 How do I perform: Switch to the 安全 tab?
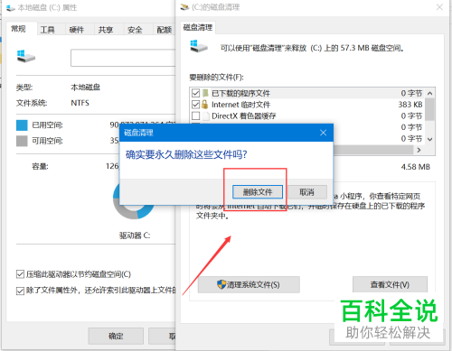[x=135, y=30]
